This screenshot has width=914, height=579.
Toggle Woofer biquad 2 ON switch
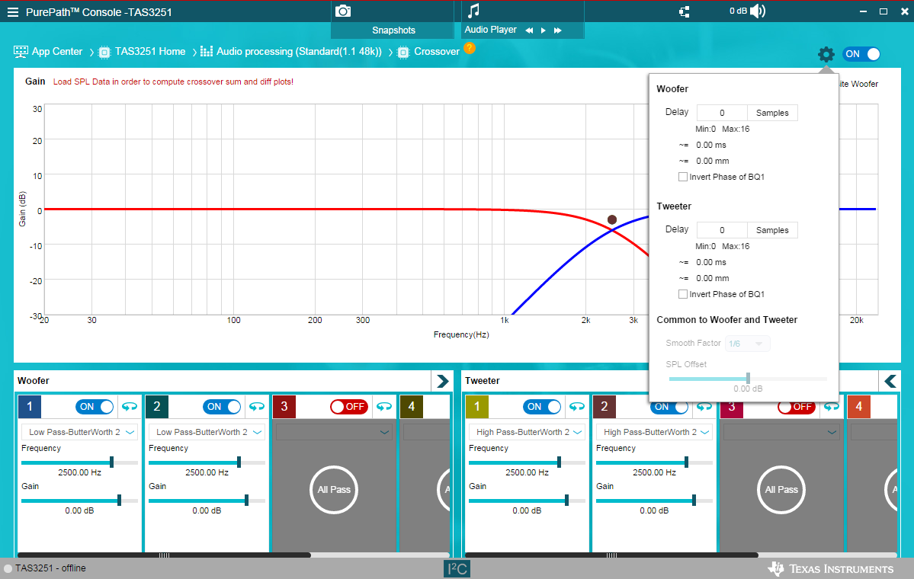(222, 407)
